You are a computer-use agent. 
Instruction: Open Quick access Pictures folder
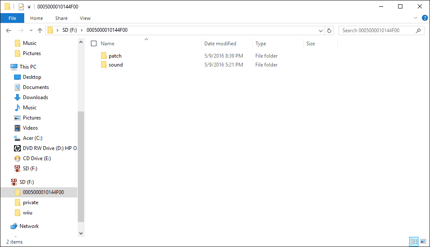[x=32, y=53]
